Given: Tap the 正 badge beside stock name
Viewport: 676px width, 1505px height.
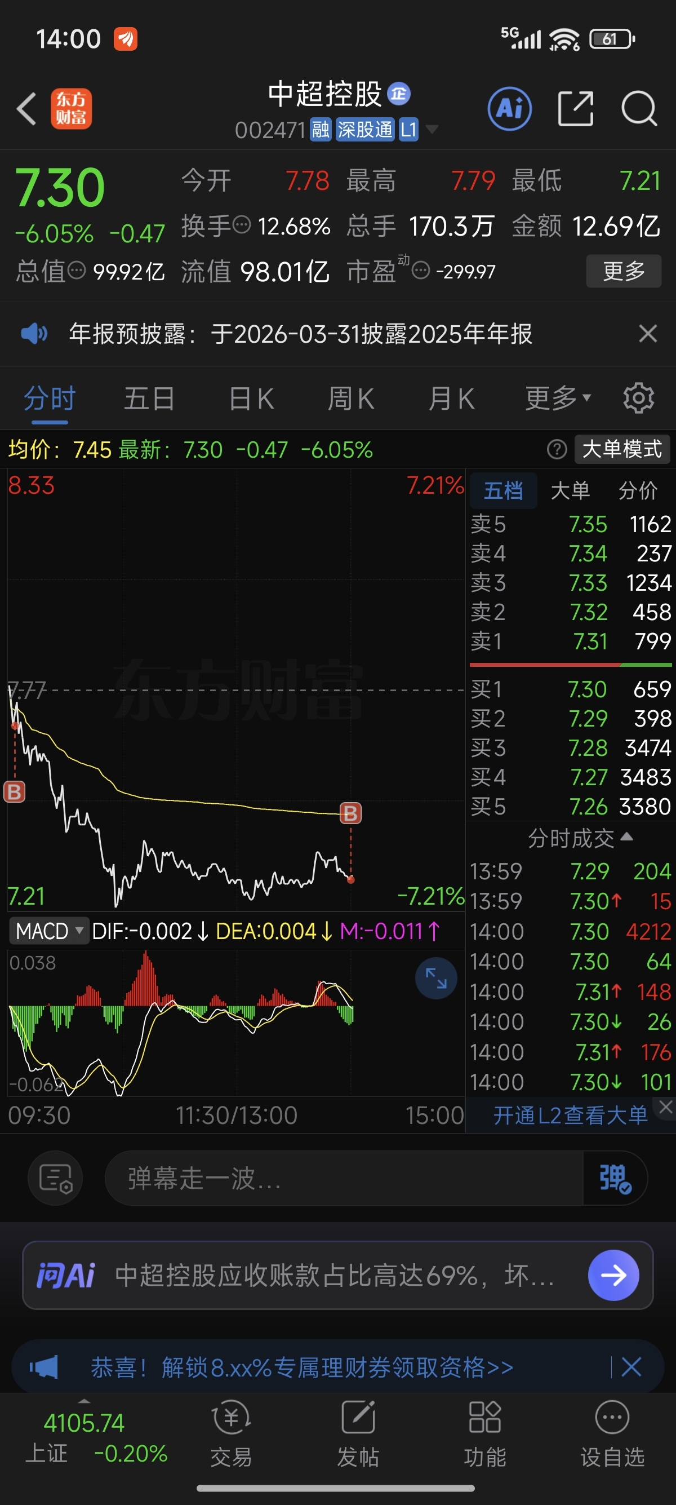Looking at the screenshot, I should pyautogui.click(x=399, y=94).
